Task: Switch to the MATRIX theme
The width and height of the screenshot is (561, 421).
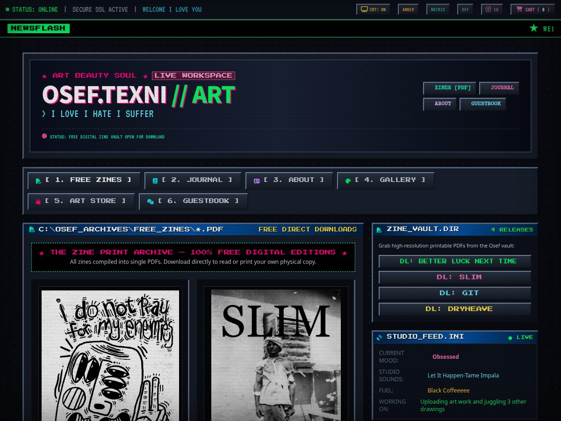Action: point(438,9)
